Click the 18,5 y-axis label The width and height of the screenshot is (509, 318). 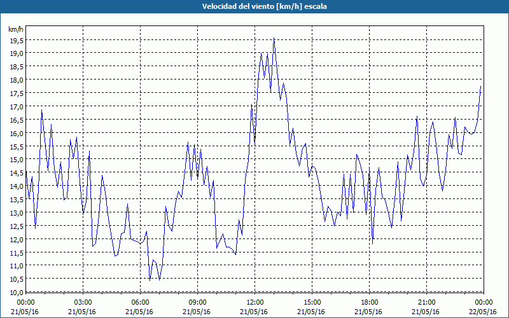click(x=16, y=67)
